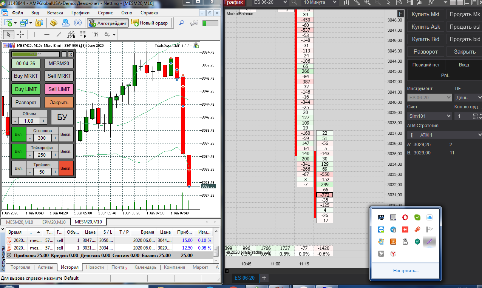Screen dimensions: 482x288
Task: Click the Настроить... link in tray popup
Action: tap(406, 271)
